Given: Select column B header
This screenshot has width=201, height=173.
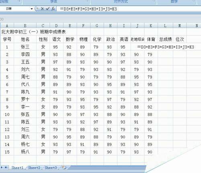Looking at the screenshot, I should 25,25.
